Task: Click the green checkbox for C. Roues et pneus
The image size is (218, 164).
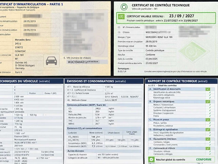Action: 208,120
